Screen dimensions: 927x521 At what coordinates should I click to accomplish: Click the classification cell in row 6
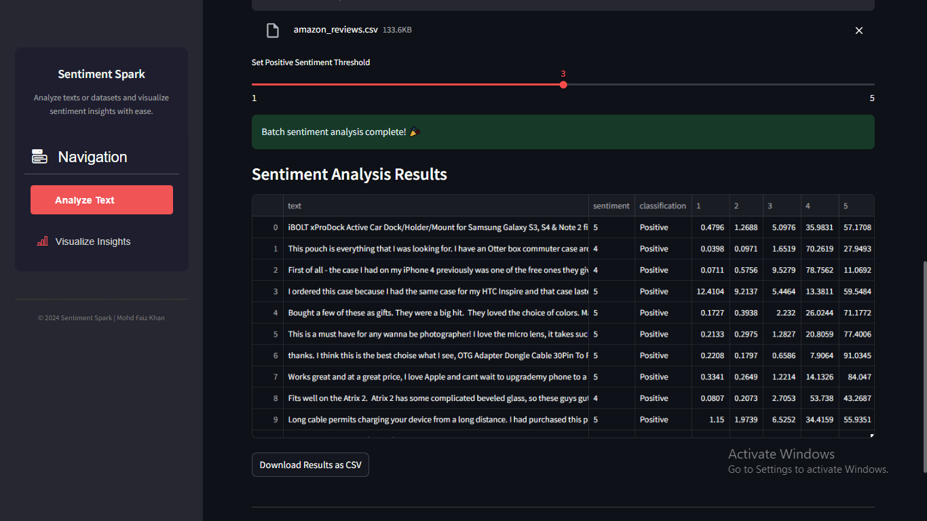pyautogui.click(x=662, y=355)
